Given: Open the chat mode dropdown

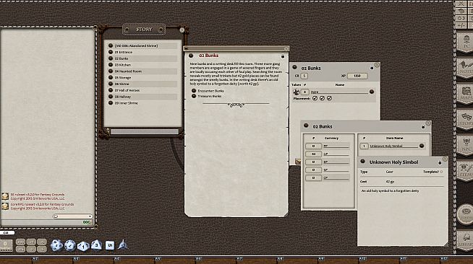Looking at the screenshot, I should 73,216.
